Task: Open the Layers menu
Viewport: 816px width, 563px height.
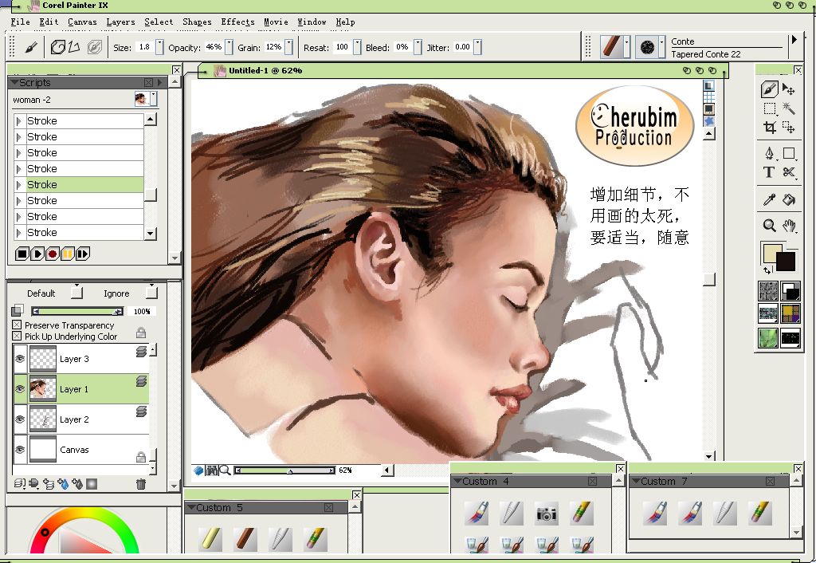Action: tap(121, 22)
